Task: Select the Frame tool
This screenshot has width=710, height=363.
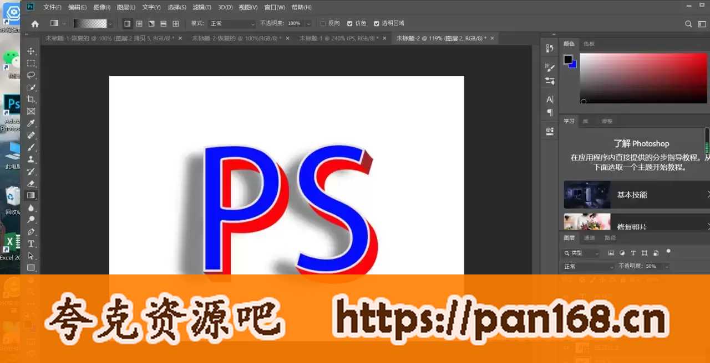Action: (31, 111)
